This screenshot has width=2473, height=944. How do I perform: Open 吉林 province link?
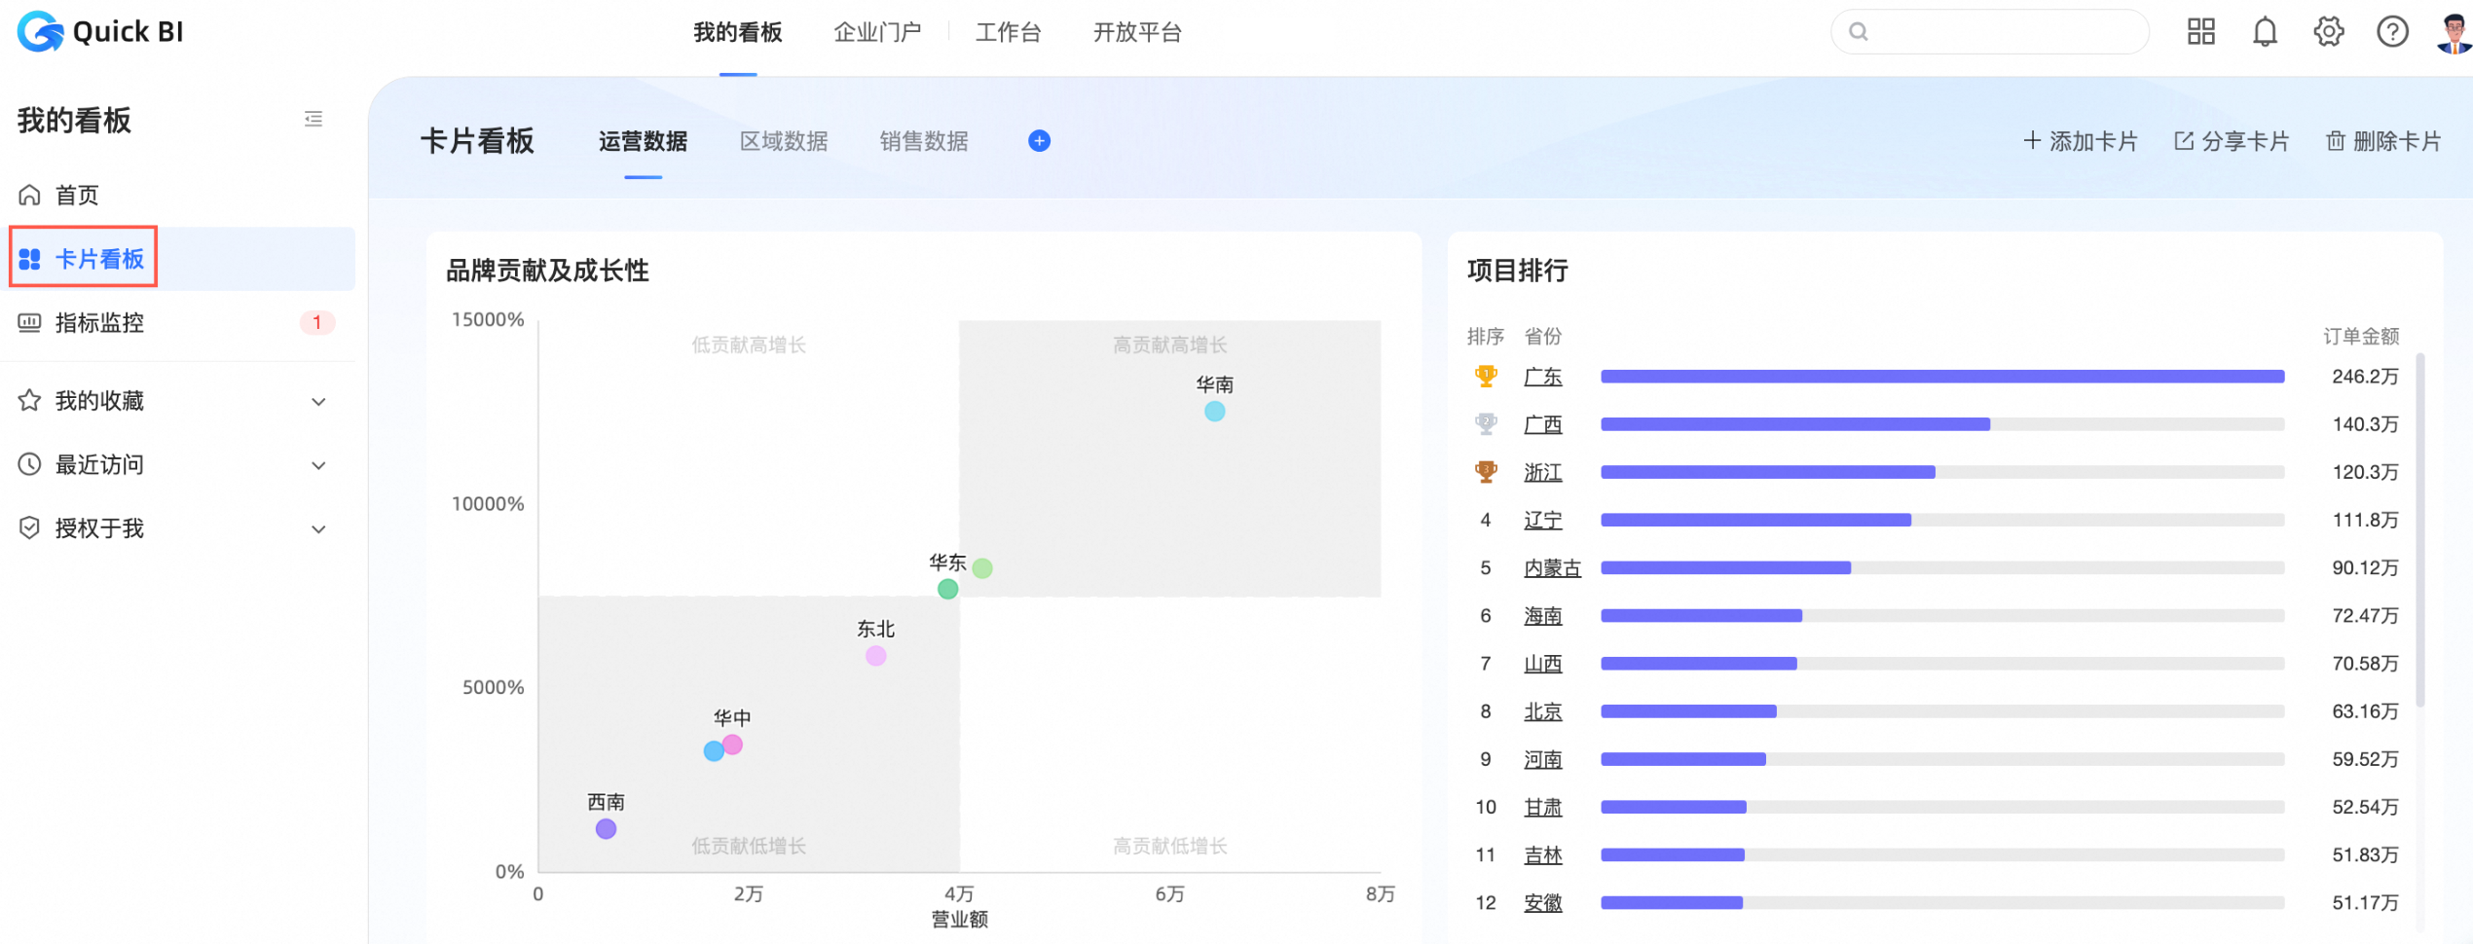(1542, 854)
